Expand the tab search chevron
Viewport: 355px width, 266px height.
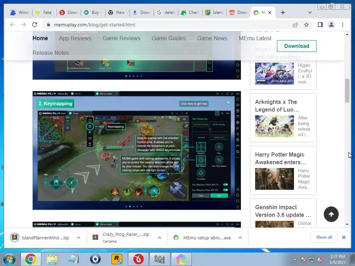(310, 12)
